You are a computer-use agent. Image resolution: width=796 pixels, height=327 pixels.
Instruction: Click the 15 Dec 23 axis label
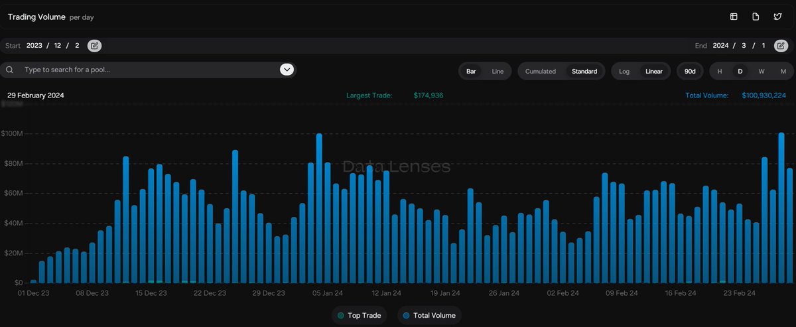(151, 293)
